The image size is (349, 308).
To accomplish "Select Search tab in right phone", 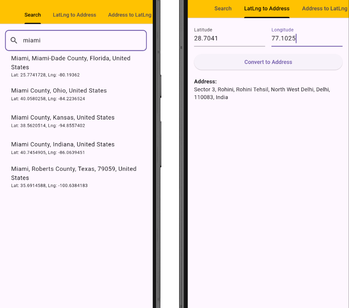I will [223, 9].
